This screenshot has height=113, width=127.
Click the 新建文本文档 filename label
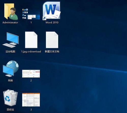52,52
